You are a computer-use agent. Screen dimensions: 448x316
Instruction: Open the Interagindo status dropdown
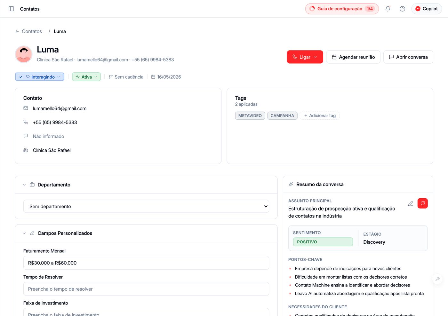coord(40,77)
